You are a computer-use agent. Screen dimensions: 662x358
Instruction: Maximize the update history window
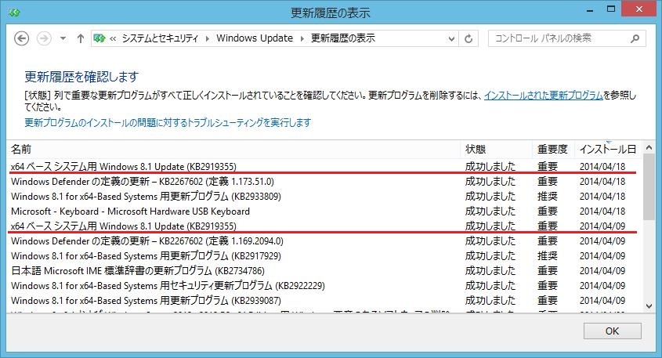pos(611,9)
